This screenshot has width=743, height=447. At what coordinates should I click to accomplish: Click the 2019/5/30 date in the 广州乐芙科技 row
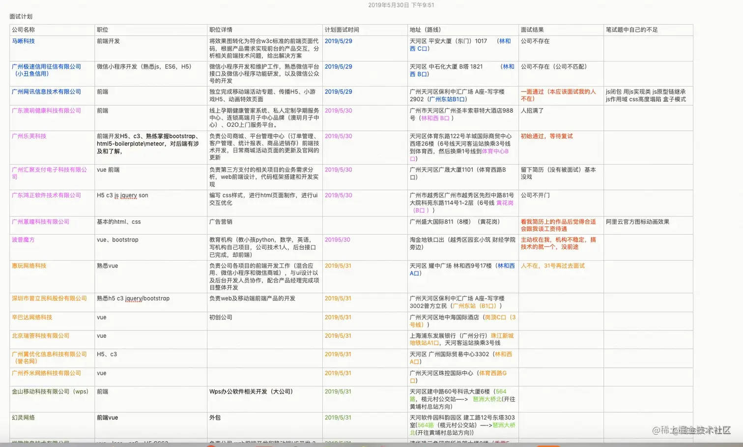point(338,136)
